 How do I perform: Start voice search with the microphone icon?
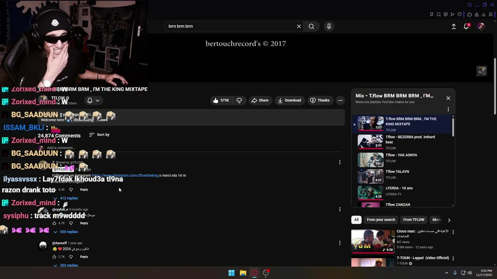(x=329, y=26)
